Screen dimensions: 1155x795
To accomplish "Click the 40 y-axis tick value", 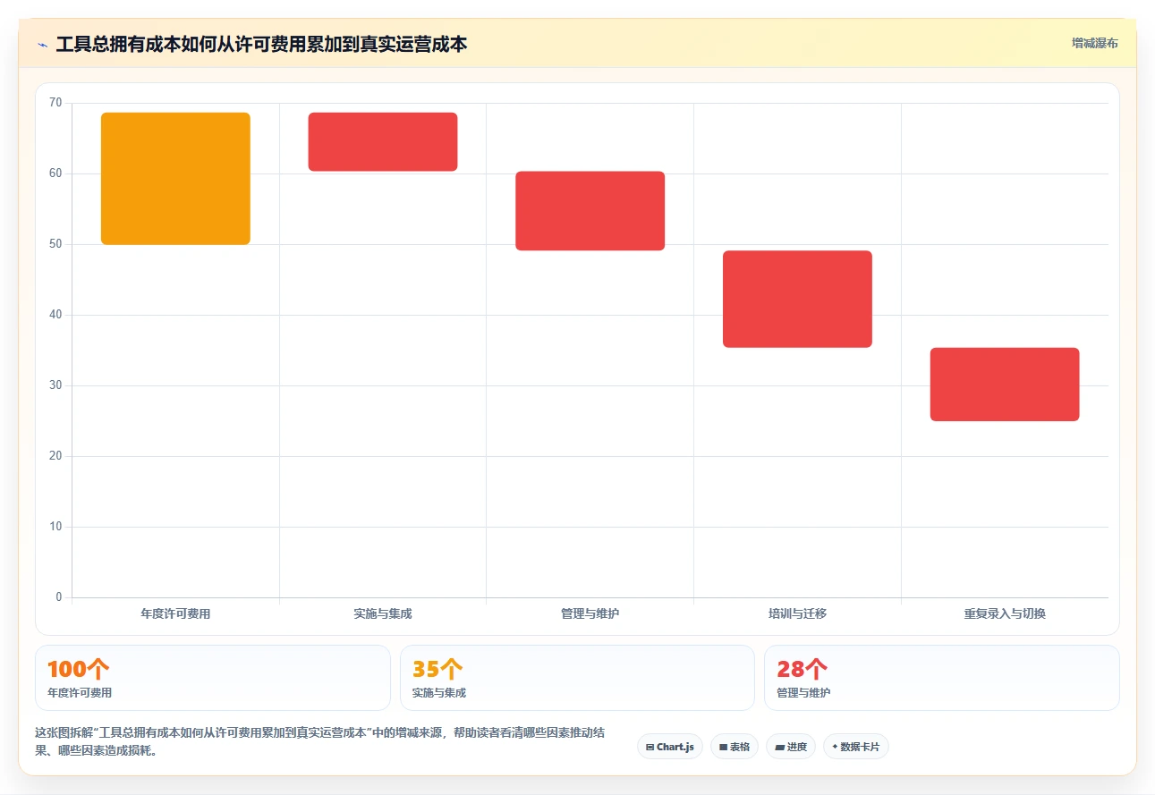I will (x=55, y=315).
